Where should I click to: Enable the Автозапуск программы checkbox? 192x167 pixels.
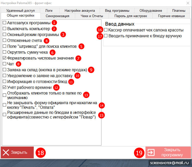tap(5, 23)
